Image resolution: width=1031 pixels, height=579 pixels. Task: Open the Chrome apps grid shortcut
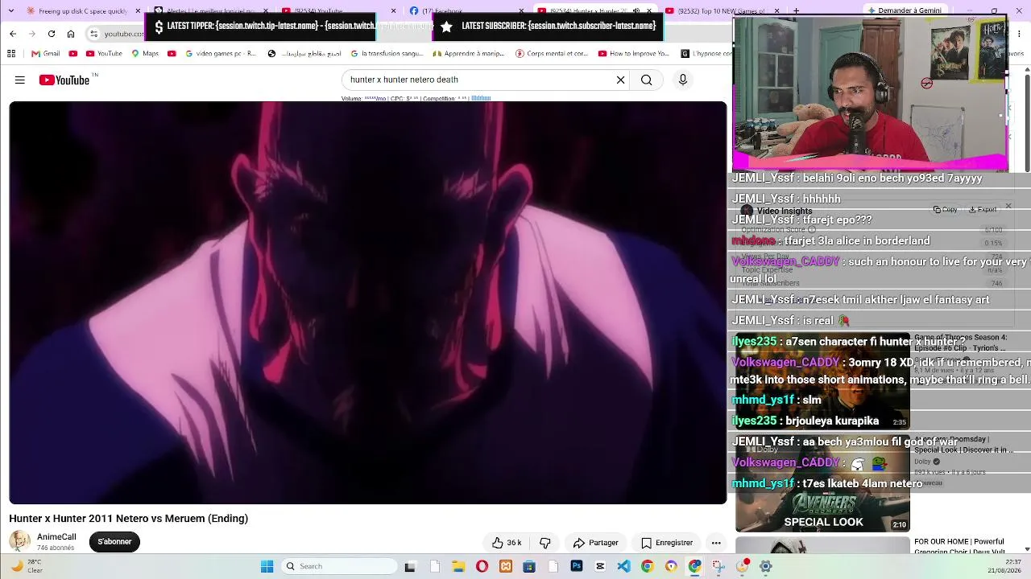(11, 54)
